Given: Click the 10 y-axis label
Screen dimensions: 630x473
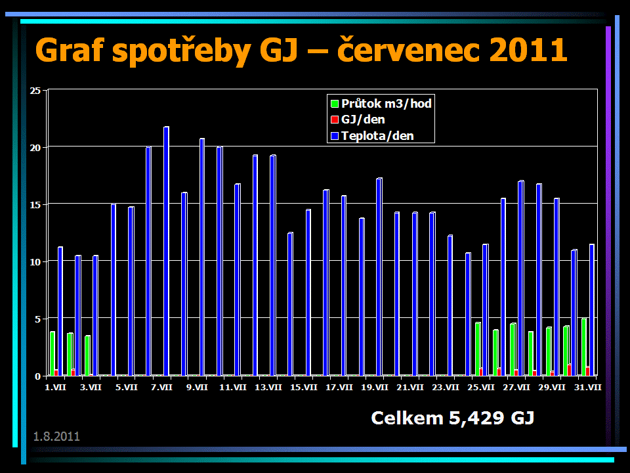Looking at the screenshot, I should point(35,262).
